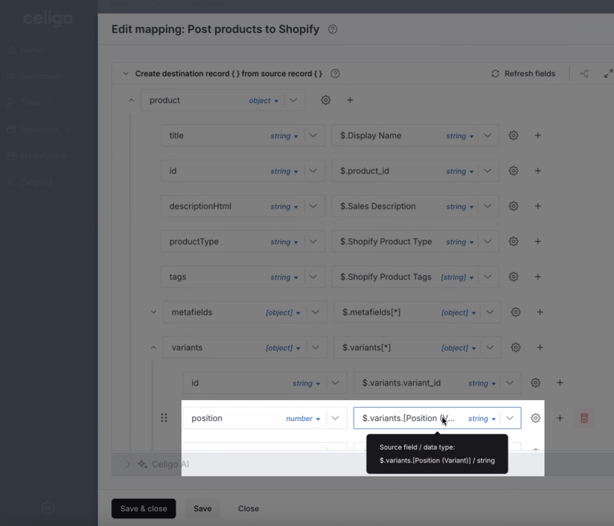This screenshot has width=614, height=526.
Task: Add a row after the product_id mapping
Action: click(538, 171)
